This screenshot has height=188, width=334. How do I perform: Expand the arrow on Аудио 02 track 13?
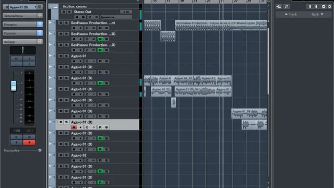(50, 155)
